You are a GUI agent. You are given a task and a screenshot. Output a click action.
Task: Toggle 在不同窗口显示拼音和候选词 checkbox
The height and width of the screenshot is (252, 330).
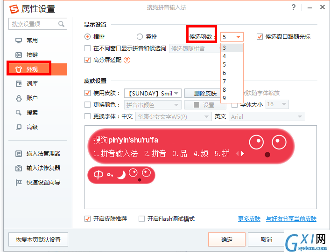pos(87,48)
